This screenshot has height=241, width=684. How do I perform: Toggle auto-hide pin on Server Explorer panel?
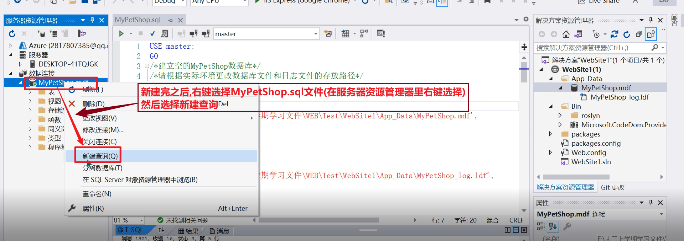click(92, 20)
